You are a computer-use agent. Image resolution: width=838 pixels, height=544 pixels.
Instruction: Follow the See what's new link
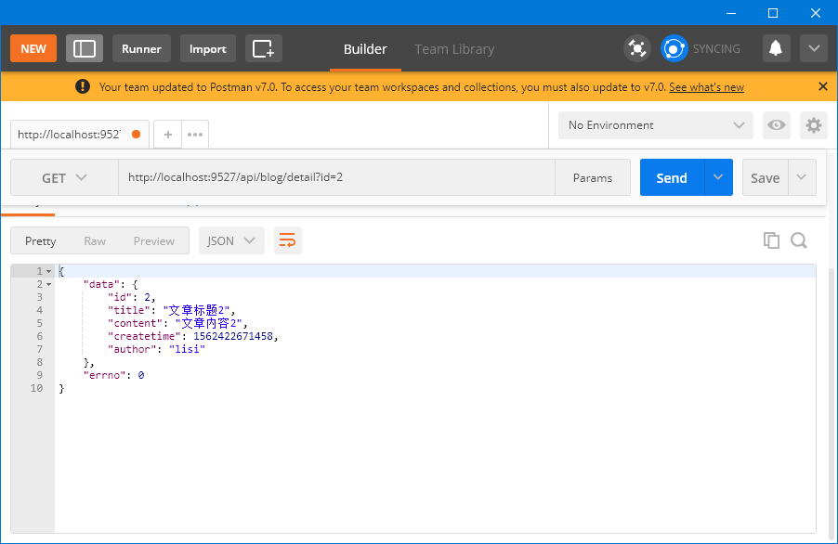706,87
